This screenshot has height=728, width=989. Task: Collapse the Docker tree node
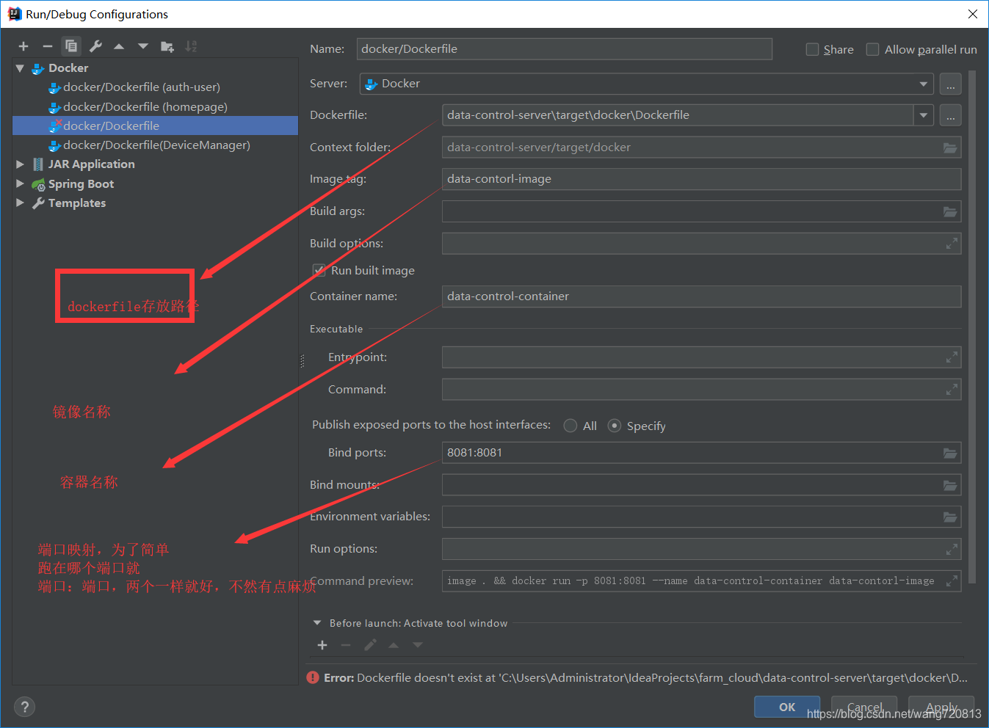[20, 68]
